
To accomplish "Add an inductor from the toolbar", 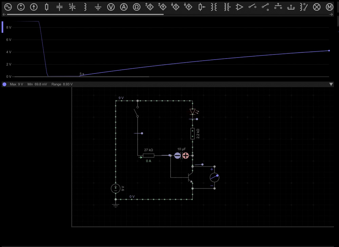I will (85, 7).
